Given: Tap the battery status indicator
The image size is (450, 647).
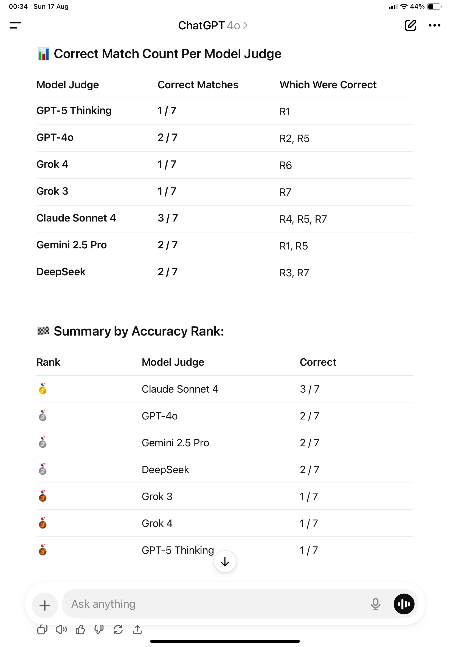Looking at the screenshot, I should click(x=434, y=7).
